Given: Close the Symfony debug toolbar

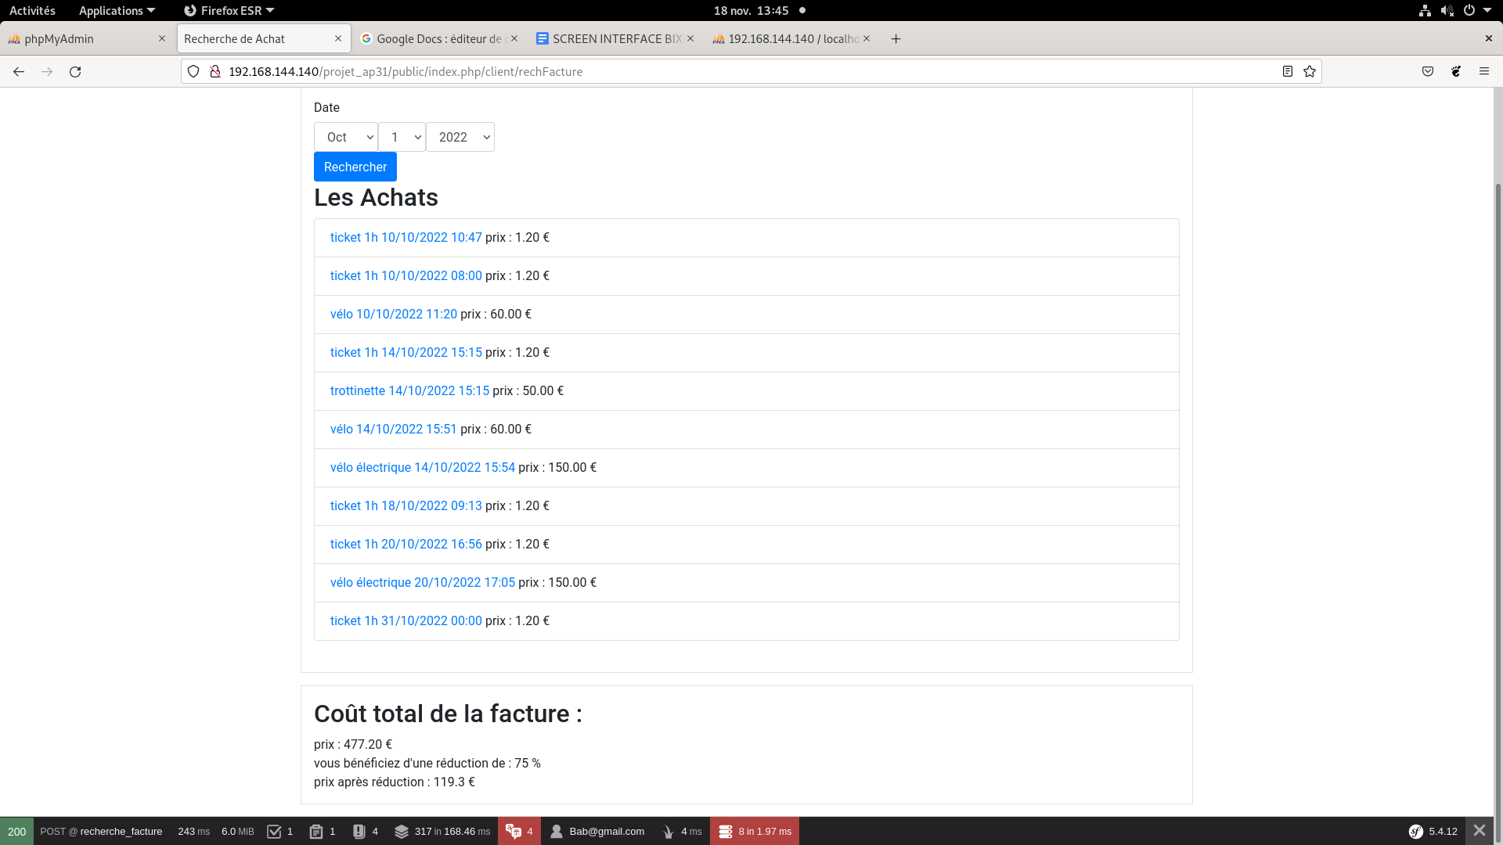Looking at the screenshot, I should point(1479,831).
